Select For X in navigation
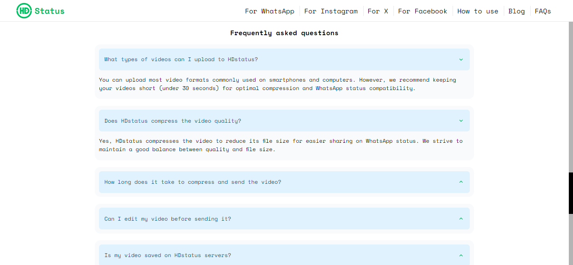The image size is (573, 265). pyautogui.click(x=378, y=11)
